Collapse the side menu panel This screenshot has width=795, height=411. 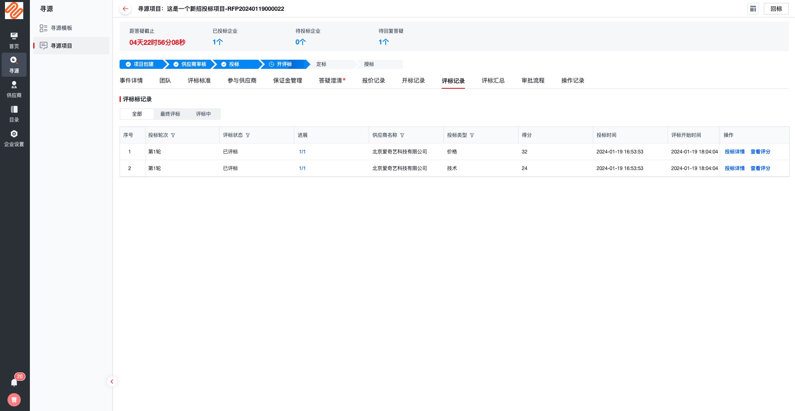112,382
